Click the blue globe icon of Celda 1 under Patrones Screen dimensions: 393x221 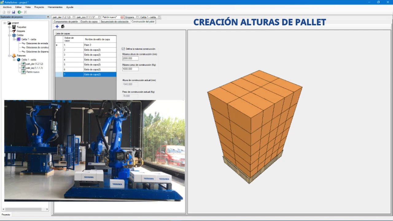pos(19,60)
